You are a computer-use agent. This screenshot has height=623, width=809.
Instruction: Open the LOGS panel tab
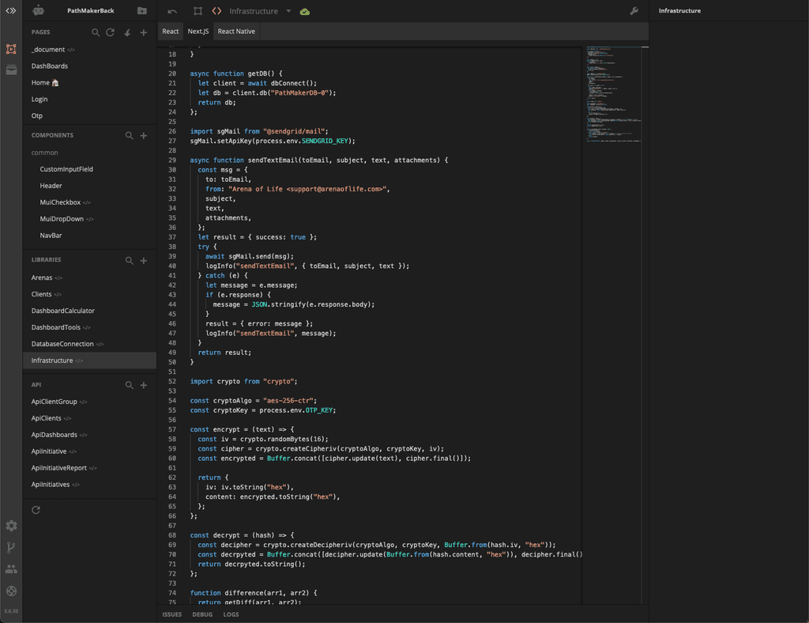pyautogui.click(x=231, y=614)
